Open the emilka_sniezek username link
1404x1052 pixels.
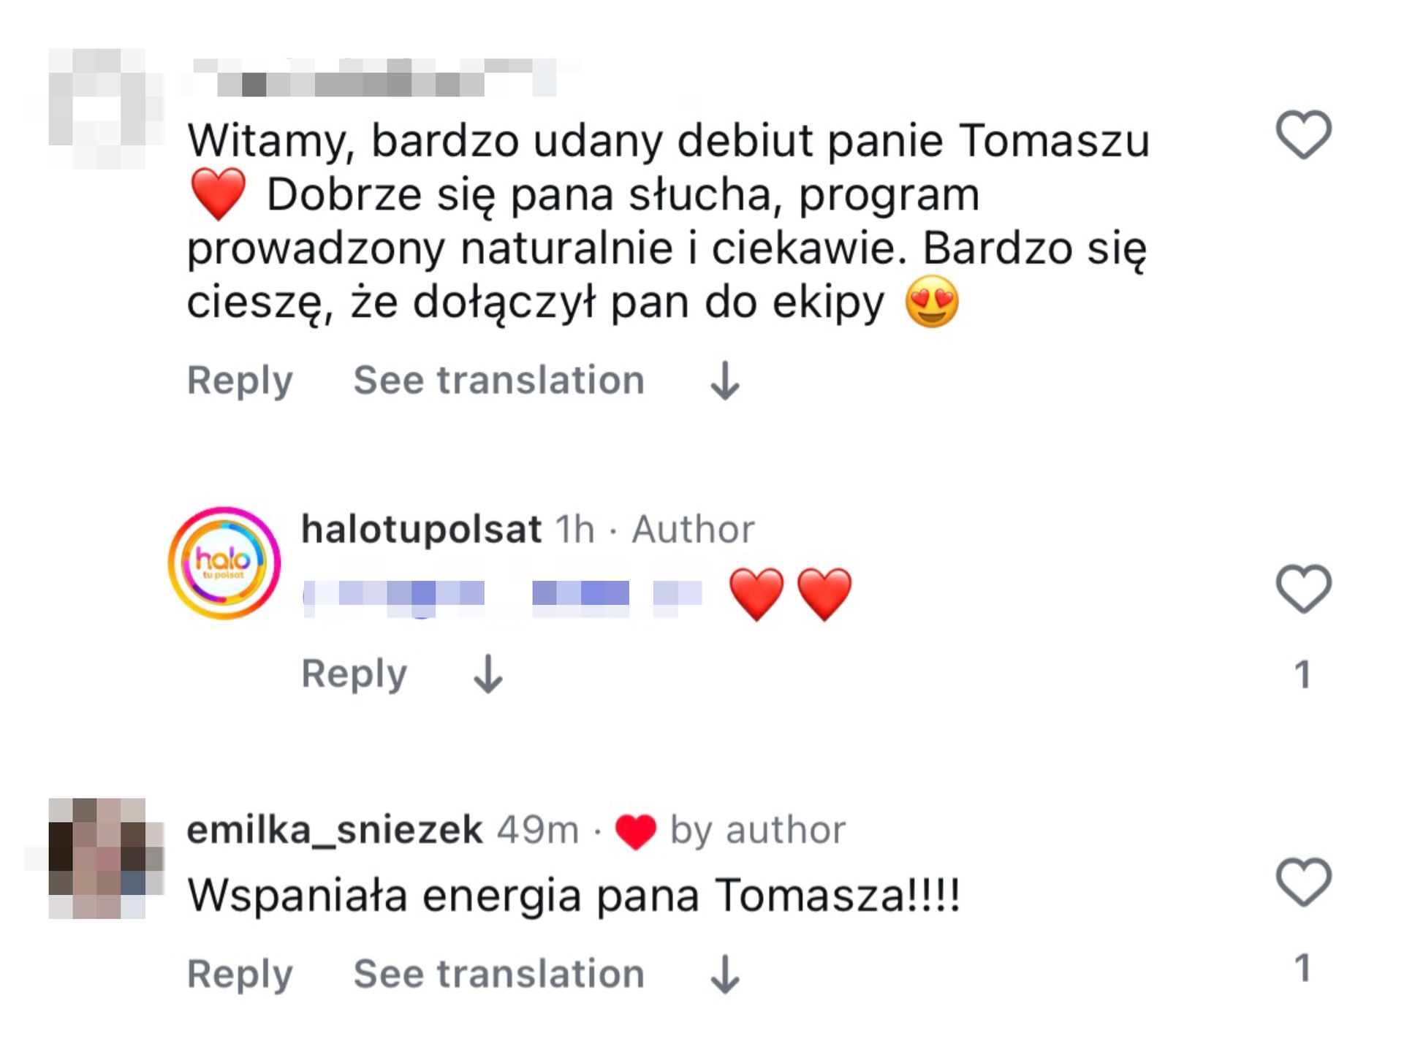[x=335, y=830]
